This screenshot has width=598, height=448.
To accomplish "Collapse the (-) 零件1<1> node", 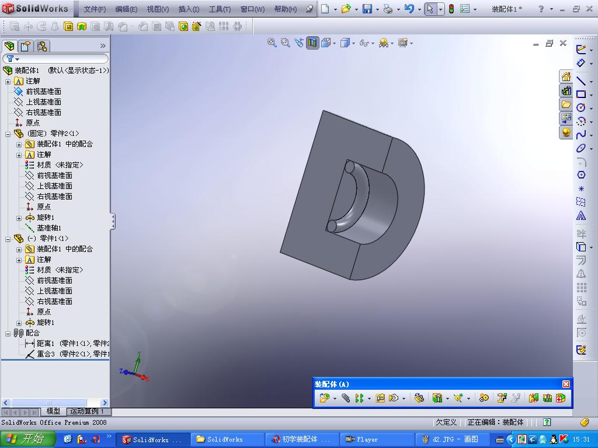I will [x=8, y=239].
